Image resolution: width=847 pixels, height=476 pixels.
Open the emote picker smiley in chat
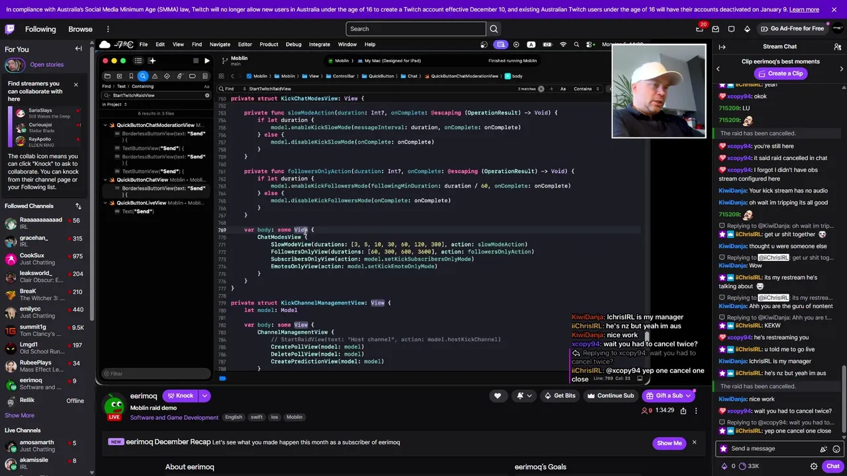(x=837, y=448)
